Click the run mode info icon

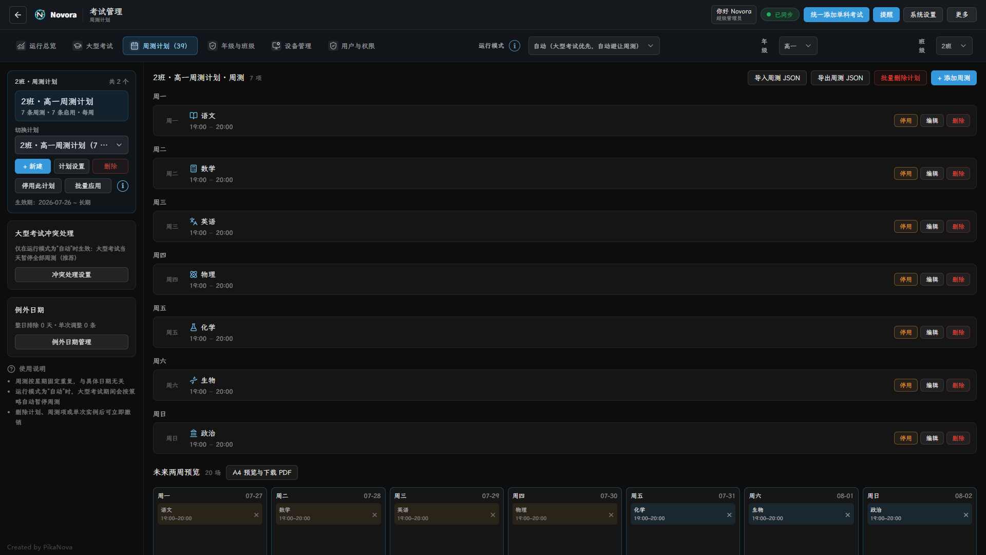point(515,46)
